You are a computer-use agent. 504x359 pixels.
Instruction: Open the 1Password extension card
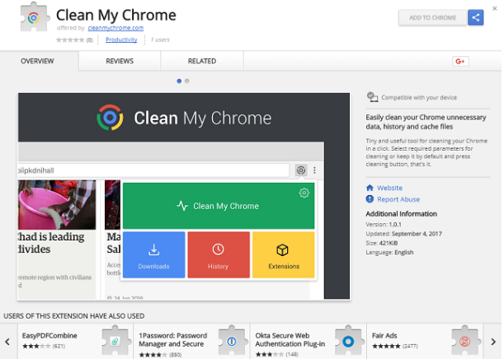(x=191, y=341)
